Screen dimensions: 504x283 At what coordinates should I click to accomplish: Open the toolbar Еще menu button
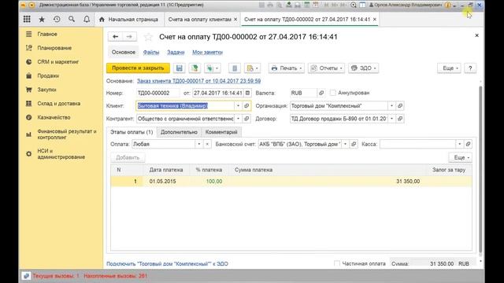(449, 68)
